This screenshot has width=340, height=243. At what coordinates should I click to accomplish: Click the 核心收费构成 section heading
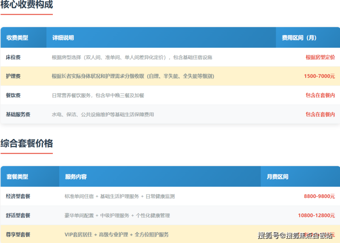(x=27, y=5)
